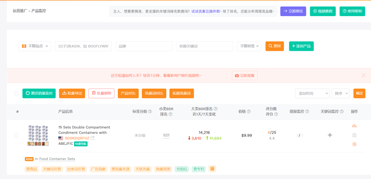Click the small category rank value 521
This screenshot has width=371, height=179.
(x=166, y=135)
